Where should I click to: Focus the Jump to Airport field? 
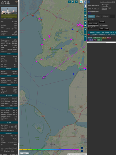(x=93, y=29)
